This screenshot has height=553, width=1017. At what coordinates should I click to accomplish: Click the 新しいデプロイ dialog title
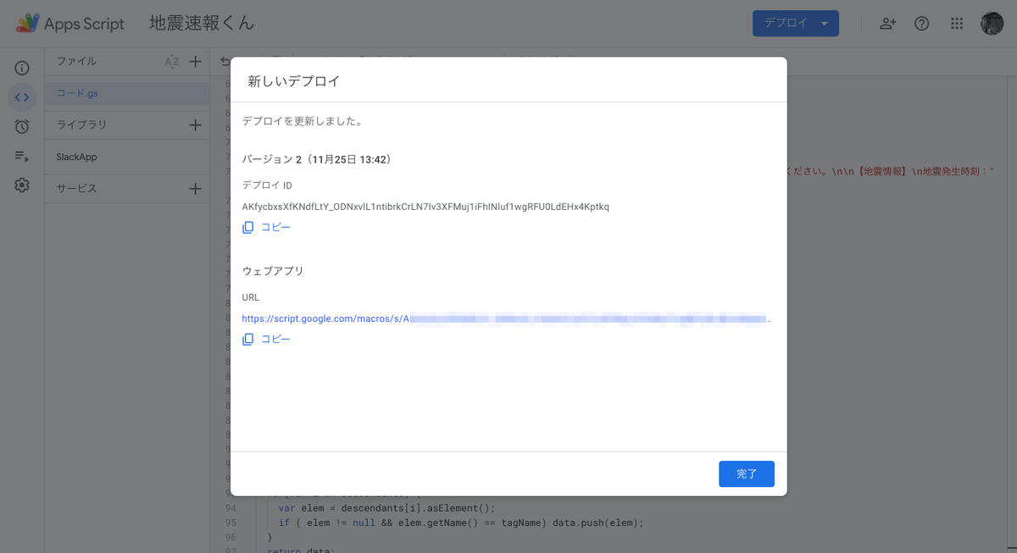[293, 81]
